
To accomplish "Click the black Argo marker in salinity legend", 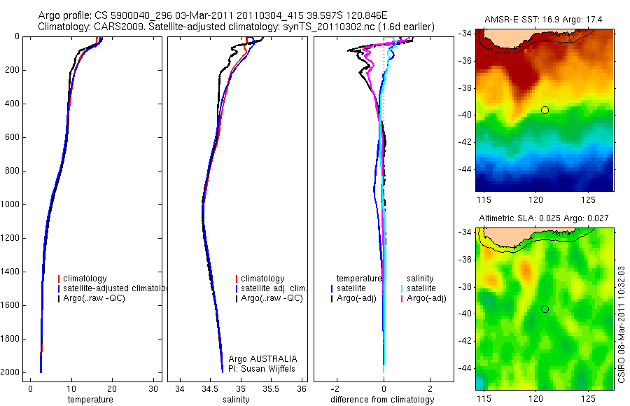I will (237, 299).
